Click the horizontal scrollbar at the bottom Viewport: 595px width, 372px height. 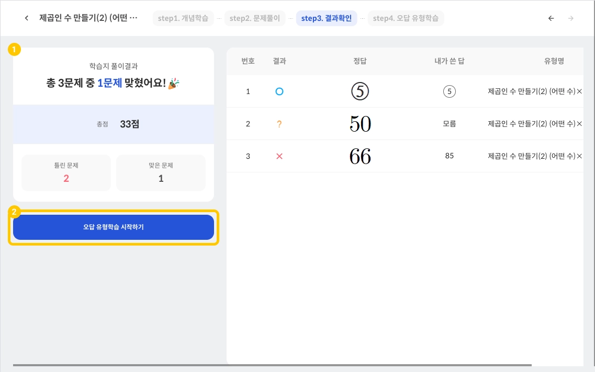272,365
